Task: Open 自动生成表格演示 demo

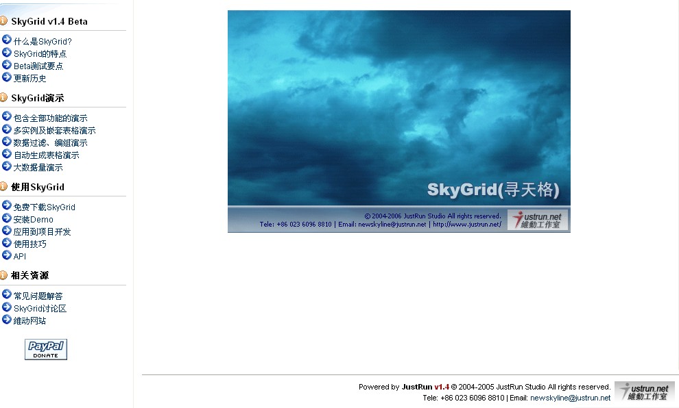Action: [47, 155]
